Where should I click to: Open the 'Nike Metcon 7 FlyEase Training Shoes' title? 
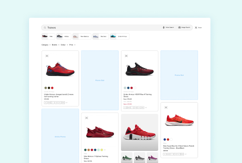96,157
